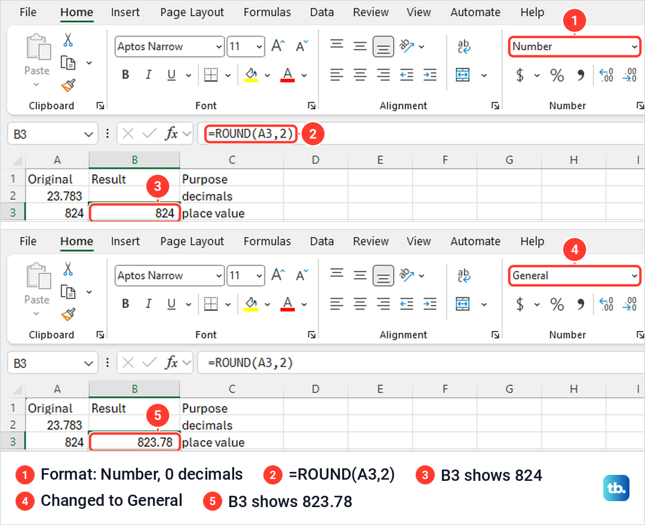Open Paste options arrow in upper ribbon
The height and width of the screenshot is (525, 645).
pyautogui.click(x=36, y=84)
